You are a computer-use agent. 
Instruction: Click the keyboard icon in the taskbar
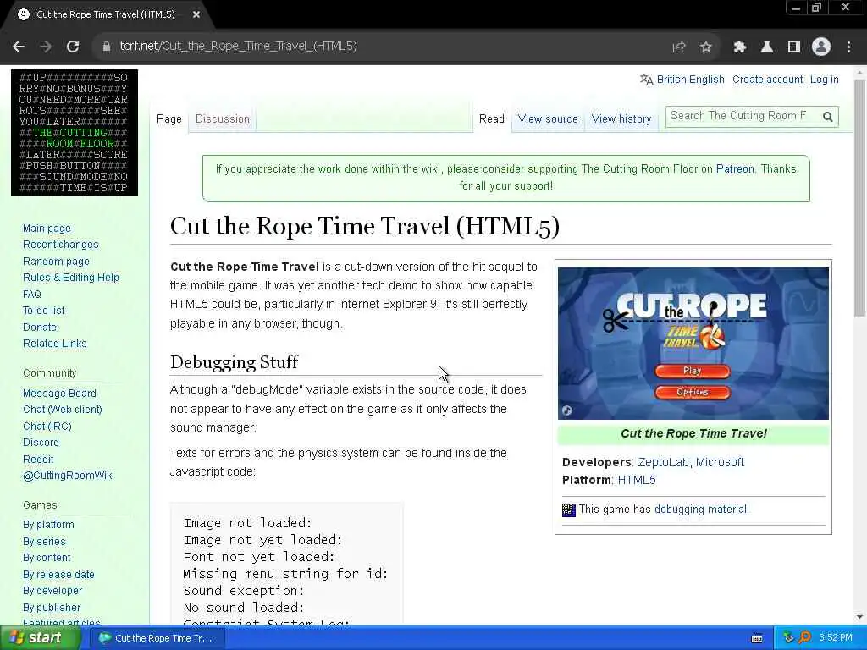[x=757, y=638]
